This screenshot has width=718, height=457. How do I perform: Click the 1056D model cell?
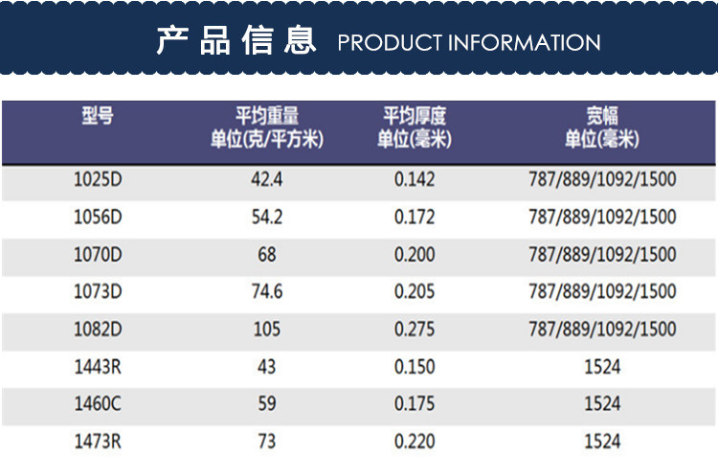tap(98, 217)
